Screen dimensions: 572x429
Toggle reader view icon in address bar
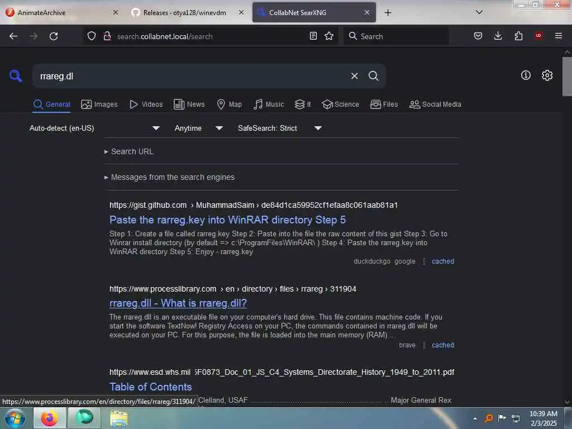(313, 36)
